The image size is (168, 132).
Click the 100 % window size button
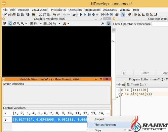50,23
